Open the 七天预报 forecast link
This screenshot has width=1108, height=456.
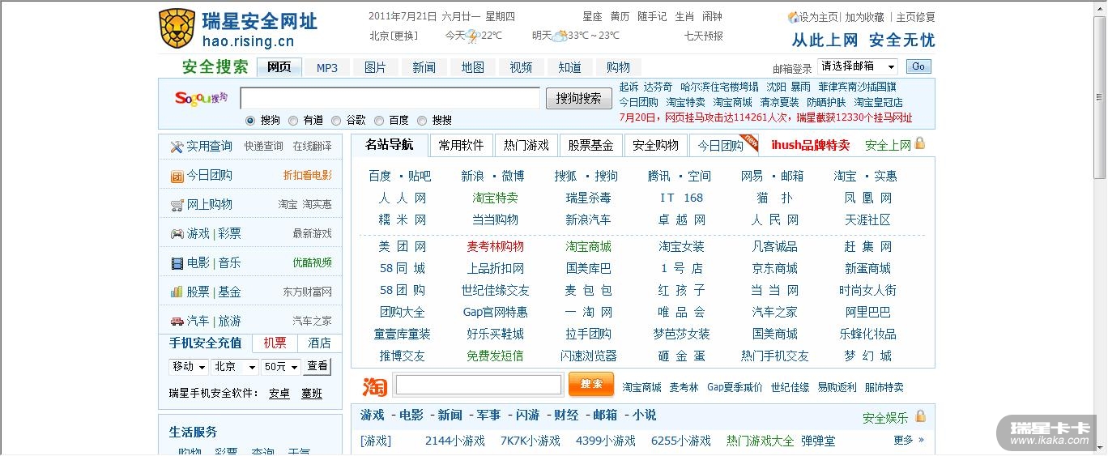click(x=703, y=36)
